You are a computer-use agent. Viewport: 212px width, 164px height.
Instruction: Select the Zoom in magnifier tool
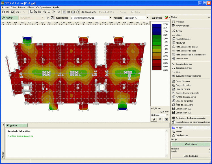pyautogui.click(x=45, y=12)
